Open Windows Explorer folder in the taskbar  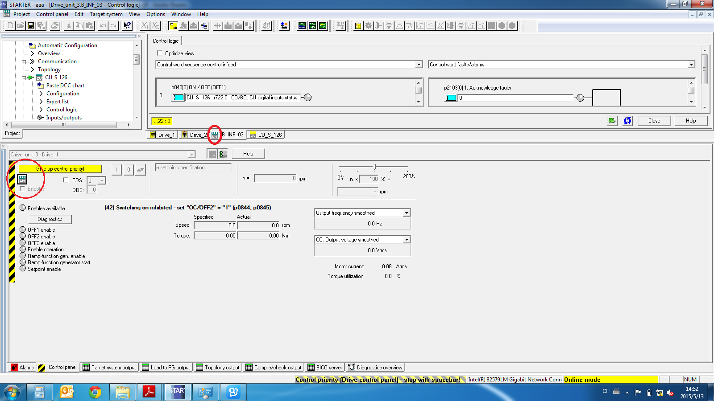[122, 392]
